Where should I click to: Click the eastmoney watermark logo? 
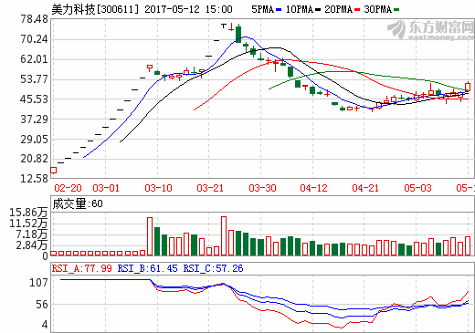pos(430,30)
